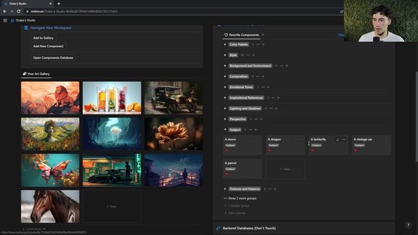418x235 pixels.
Task: Add an item to the Style group
Action: [253, 55]
